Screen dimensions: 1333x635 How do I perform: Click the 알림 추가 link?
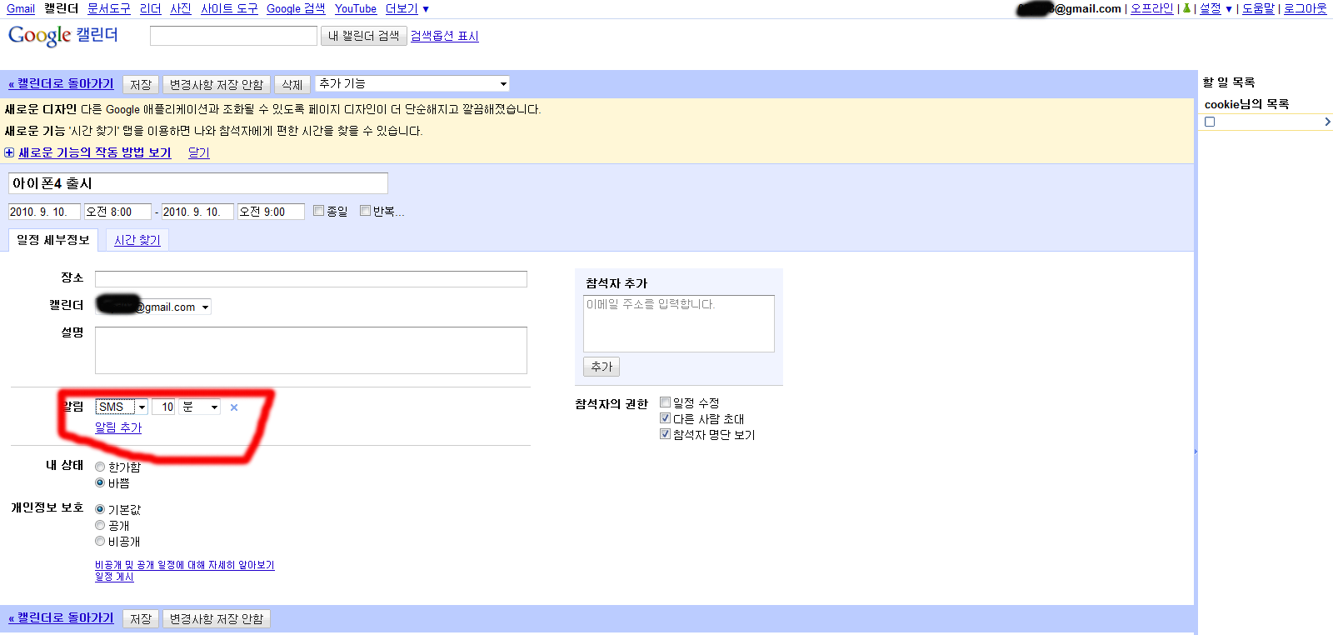pos(118,427)
